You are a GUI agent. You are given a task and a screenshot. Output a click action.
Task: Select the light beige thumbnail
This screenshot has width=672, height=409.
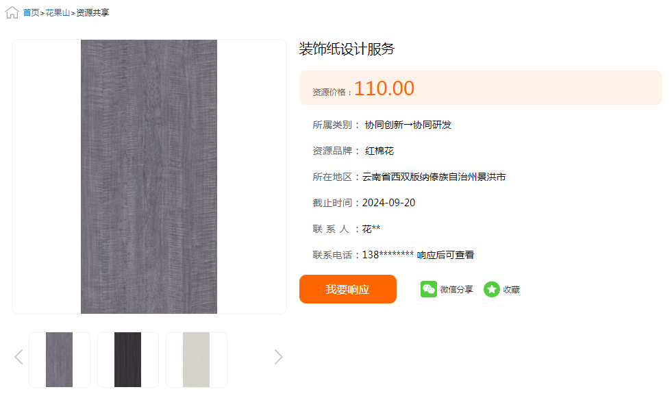click(x=197, y=359)
